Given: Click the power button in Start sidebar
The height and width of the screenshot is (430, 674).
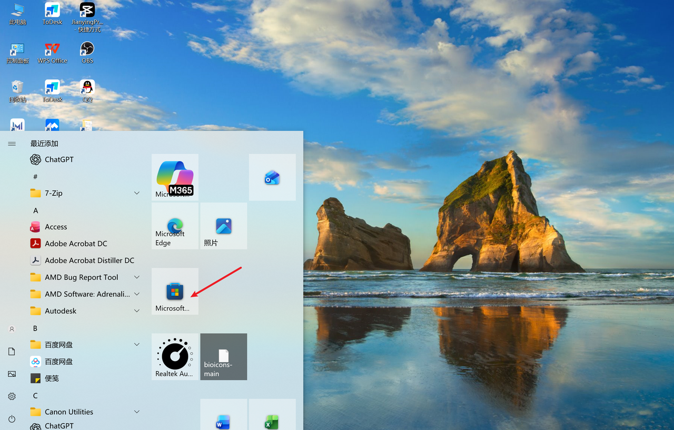Looking at the screenshot, I should (12, 419).
